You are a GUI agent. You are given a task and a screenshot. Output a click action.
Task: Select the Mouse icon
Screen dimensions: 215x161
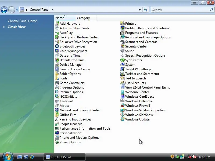(x=57, y=105)
